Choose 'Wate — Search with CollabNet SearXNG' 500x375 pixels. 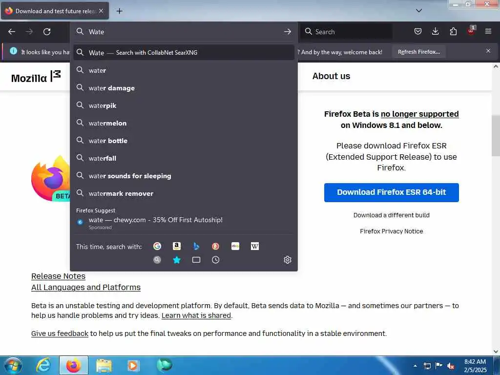pos(184,53)
